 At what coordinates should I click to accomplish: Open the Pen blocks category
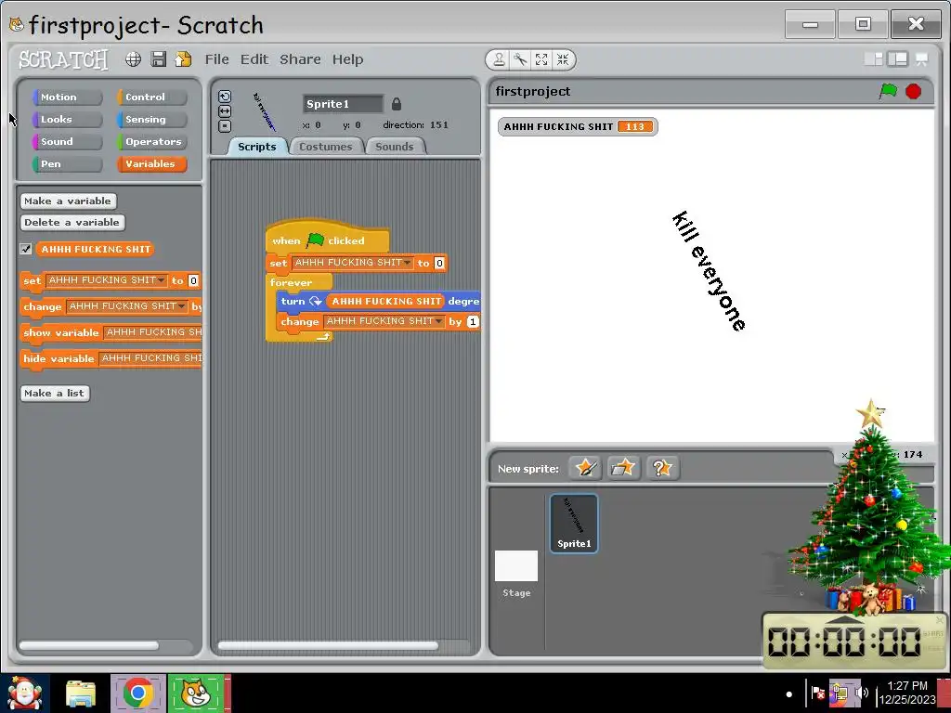point(67,163)
